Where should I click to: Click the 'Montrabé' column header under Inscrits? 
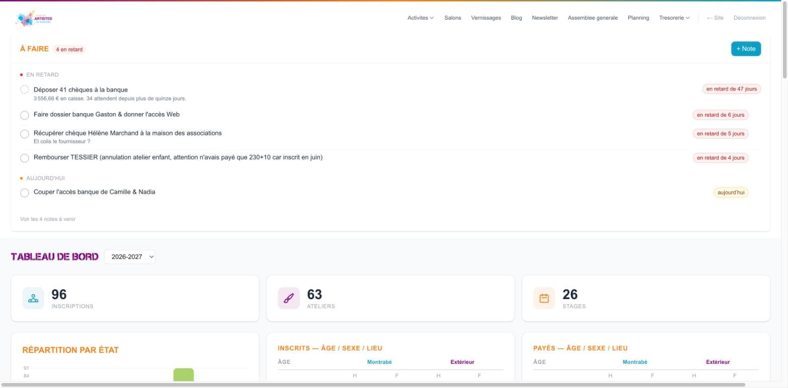pyautogui.click(x=379, y=362)
